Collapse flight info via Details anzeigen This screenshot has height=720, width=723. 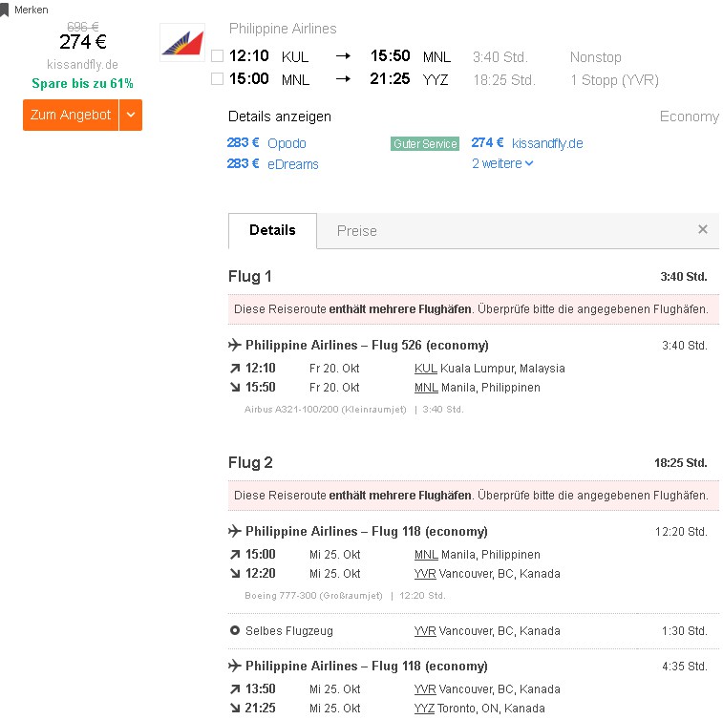[x=280, y=116]
